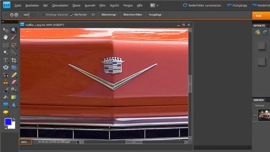The height and width of the screenshot is (152, 270).
Task: Click the Bildschirmgr. button
Action: [109, 15]
